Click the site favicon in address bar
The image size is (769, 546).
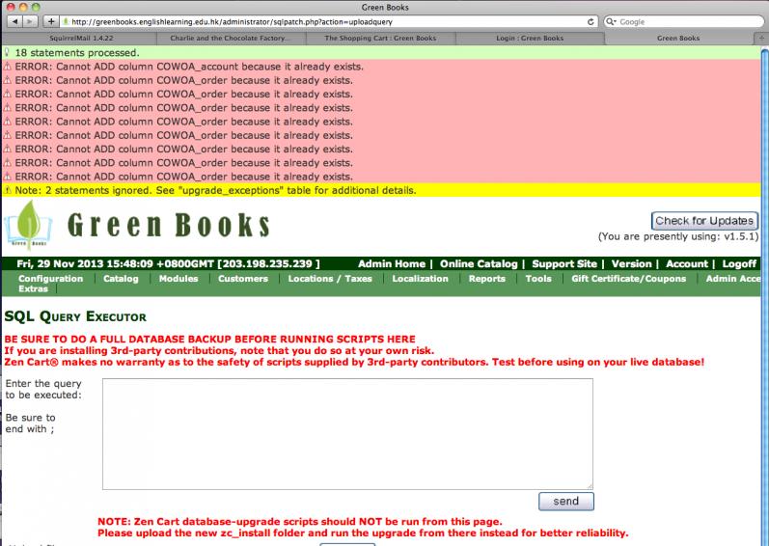click(66, 21)
